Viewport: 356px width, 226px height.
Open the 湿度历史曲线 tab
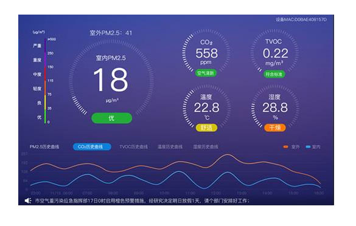point(206,147)
